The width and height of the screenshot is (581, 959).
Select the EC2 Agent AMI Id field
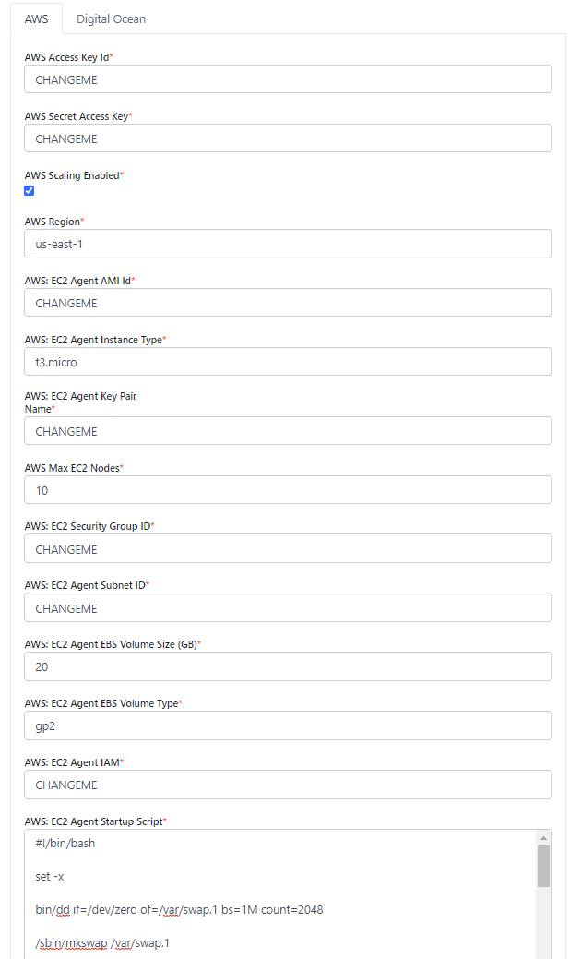288,303
